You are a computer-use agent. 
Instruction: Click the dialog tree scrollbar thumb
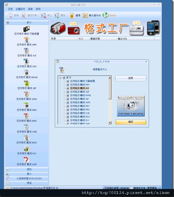[x=110, y=89]
